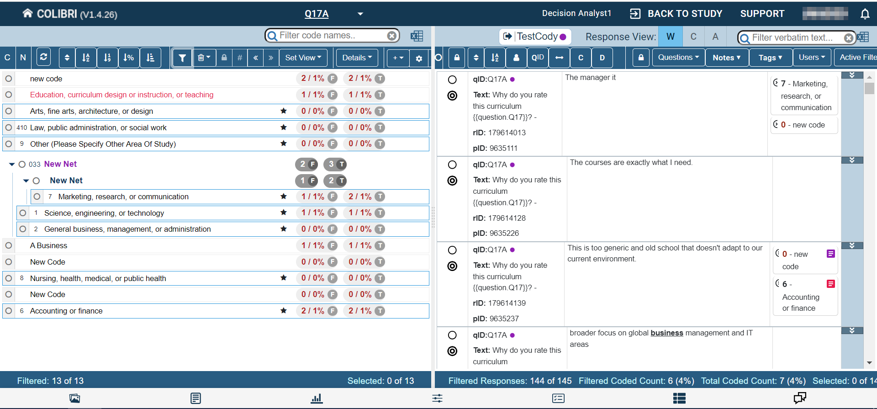Click the code panel gear settings icon
This screenshot has height=409, width=877.
coord(419,58)
